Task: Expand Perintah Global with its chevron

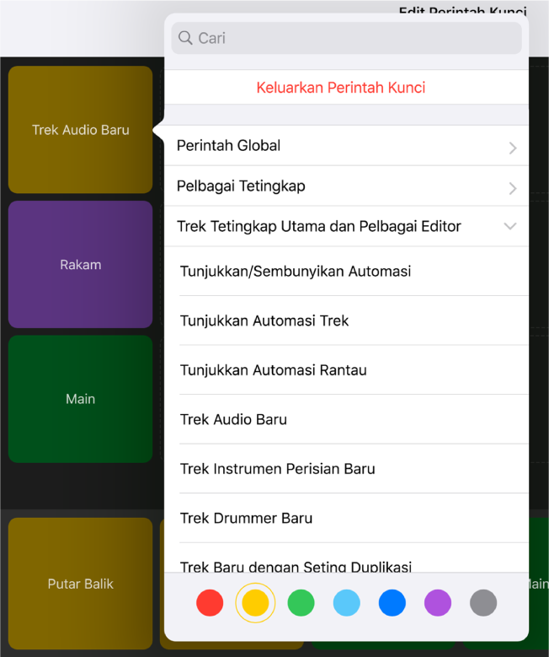Action: click(513, 148)
